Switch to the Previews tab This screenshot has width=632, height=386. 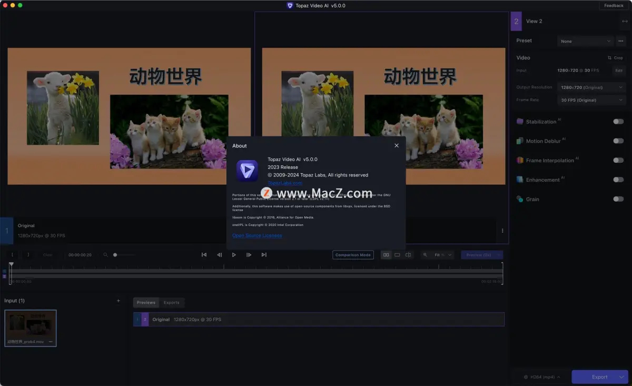pyautogui.click(x=146, y=302)
